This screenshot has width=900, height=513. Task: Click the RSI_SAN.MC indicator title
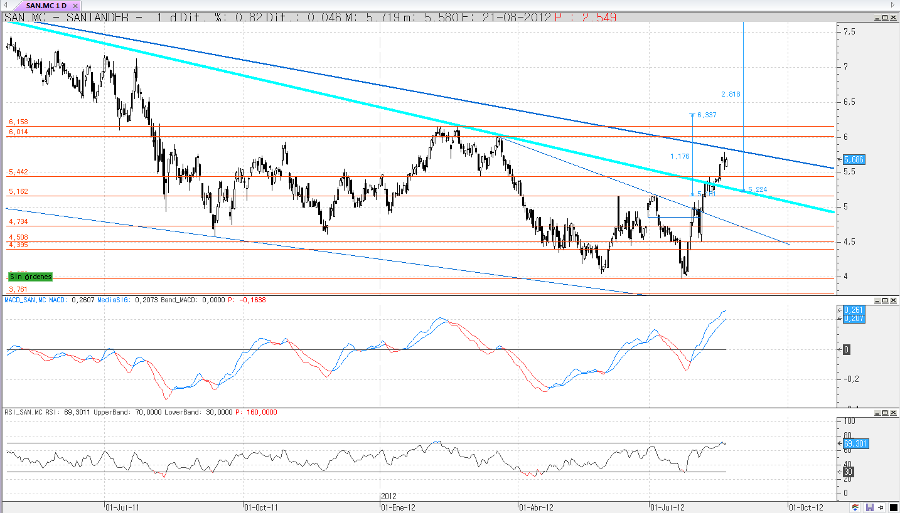pos(23,412)
